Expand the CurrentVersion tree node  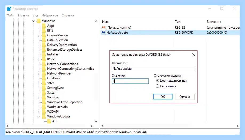[39, 36]
